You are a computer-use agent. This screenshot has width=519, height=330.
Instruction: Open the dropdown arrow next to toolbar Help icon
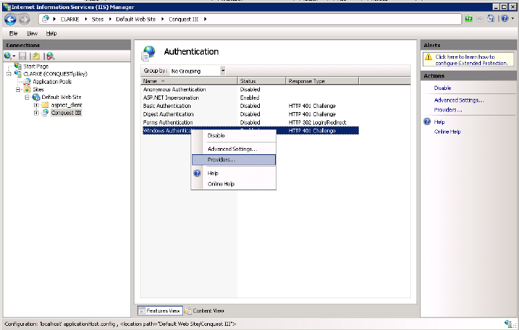tap(512, 19)
